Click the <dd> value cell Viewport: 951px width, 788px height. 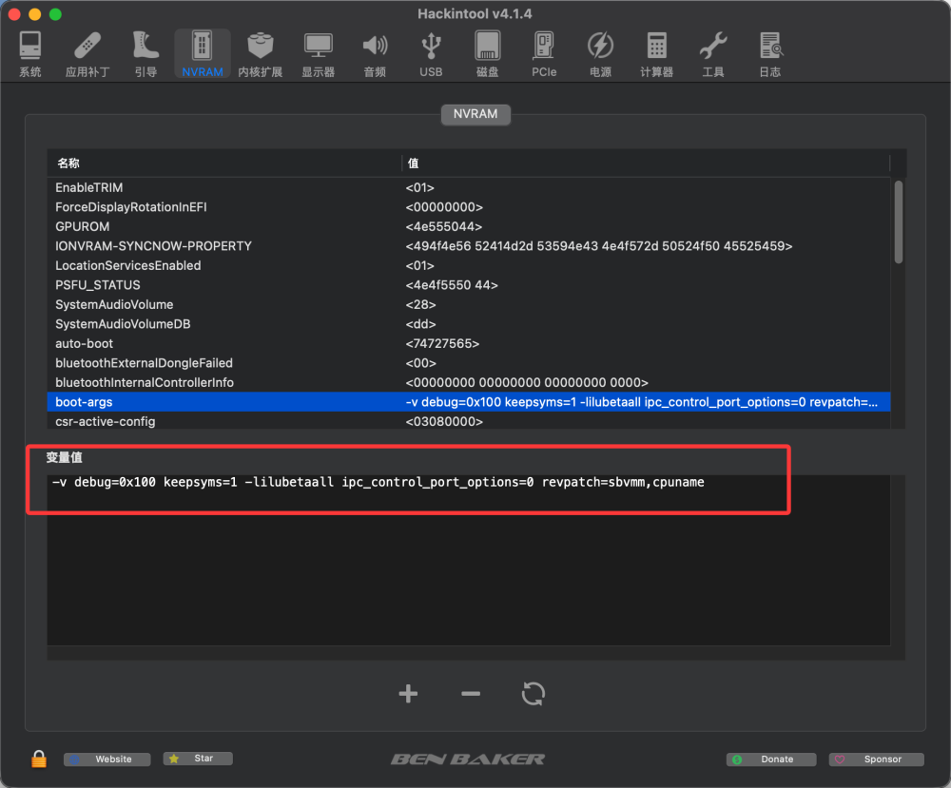tap(421, 324)
